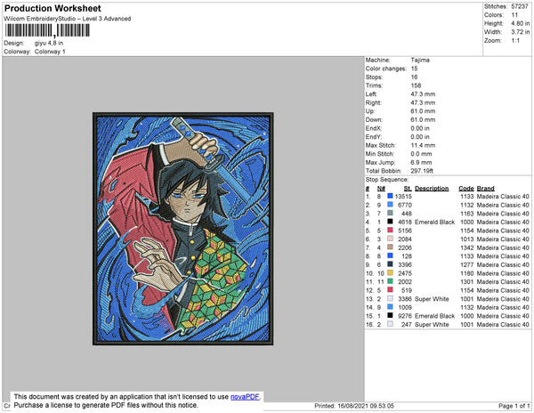
Task: Click the stitch count '13515' in row 1
Action: point(403,197)
